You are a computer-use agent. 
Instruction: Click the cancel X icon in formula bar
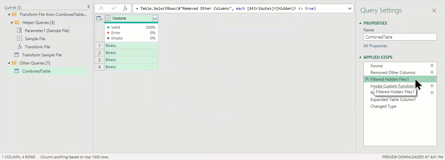point(101,8)
